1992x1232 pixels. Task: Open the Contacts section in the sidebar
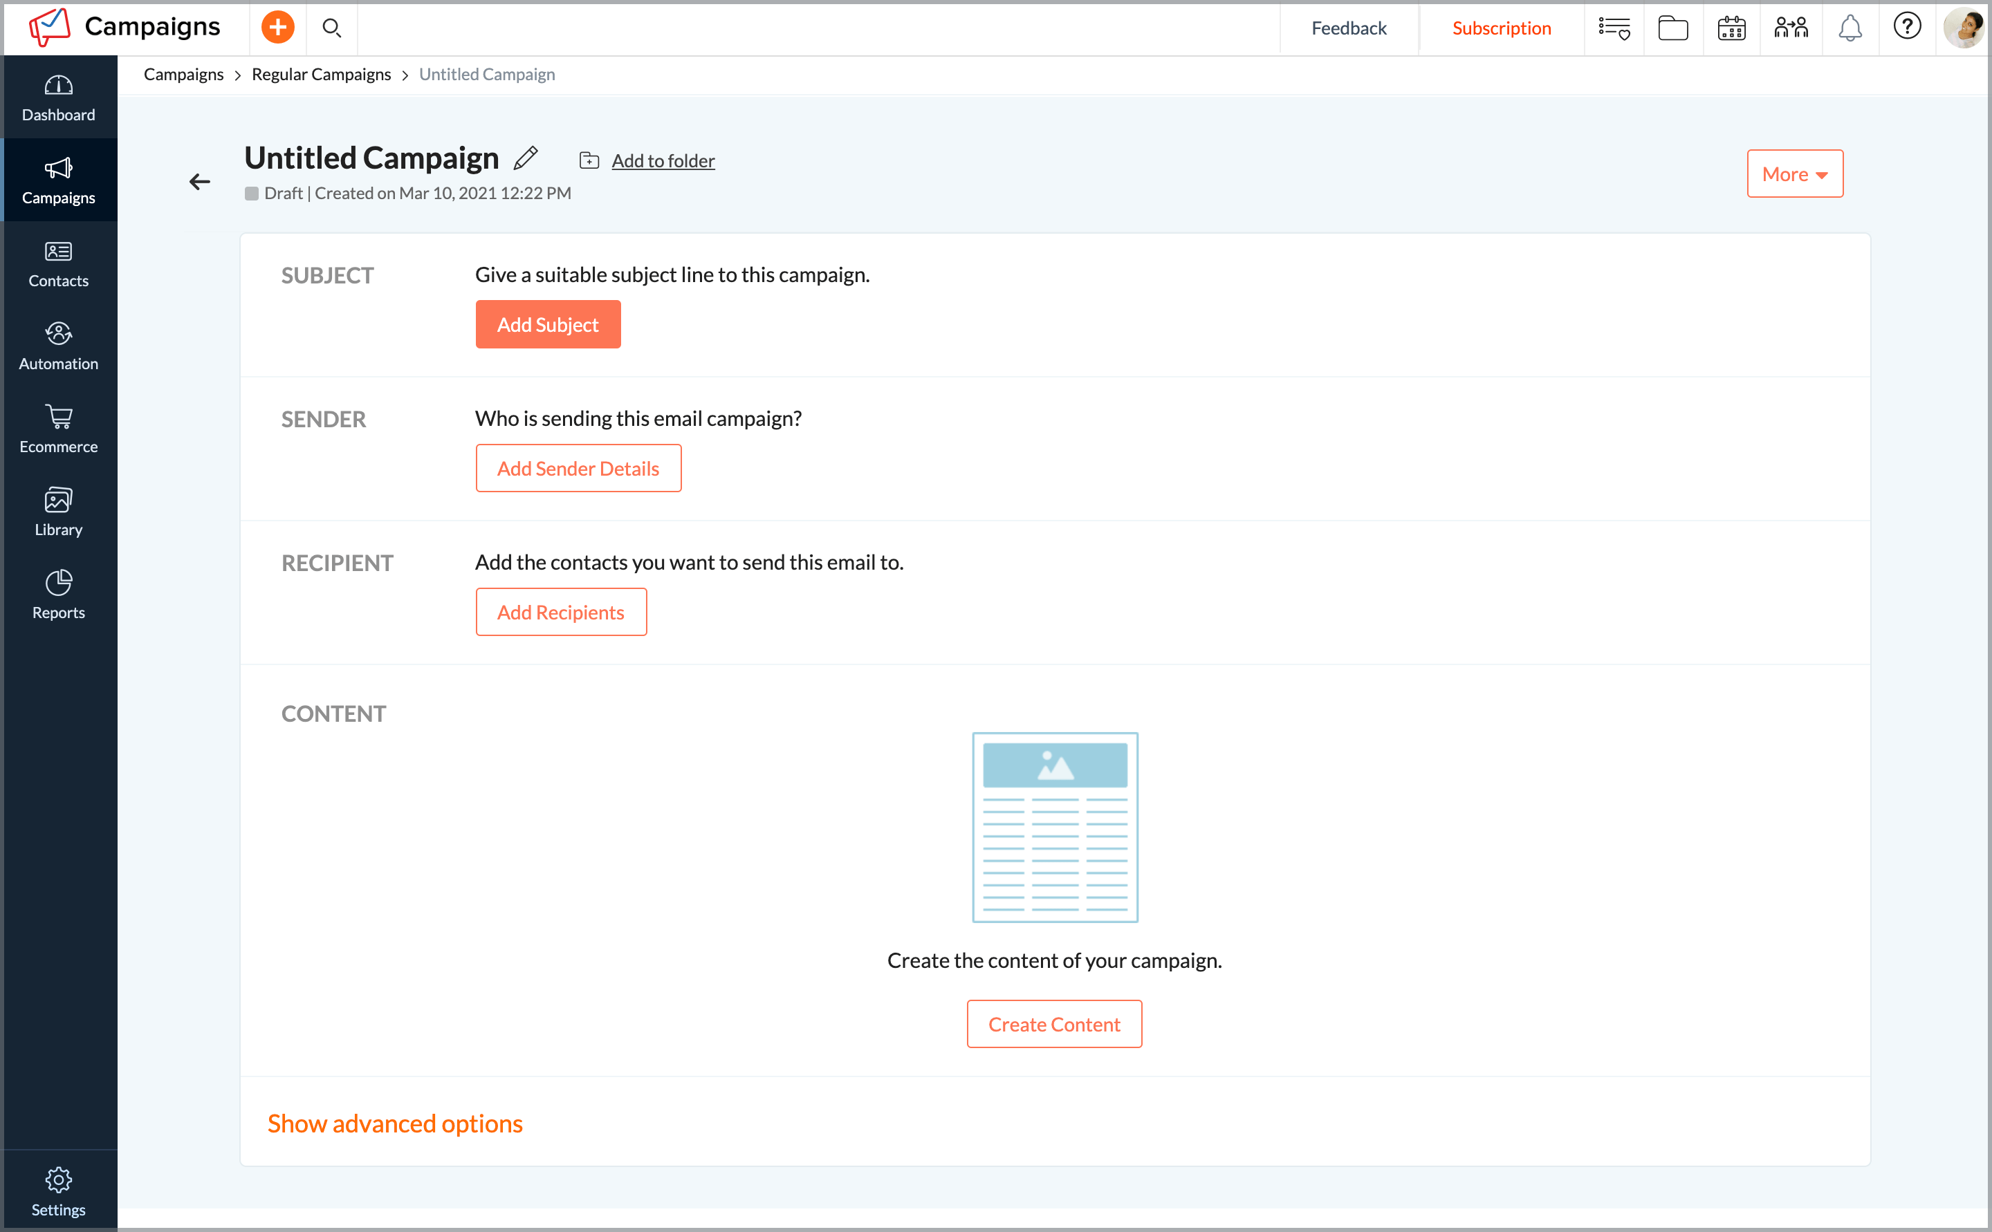(58, 263)
